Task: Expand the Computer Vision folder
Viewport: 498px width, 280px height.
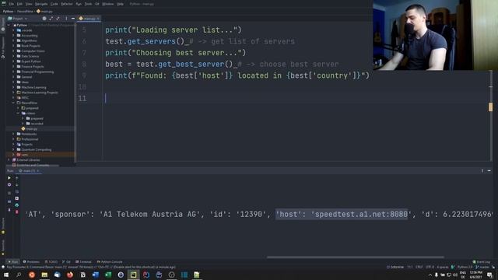Action: 13,51
